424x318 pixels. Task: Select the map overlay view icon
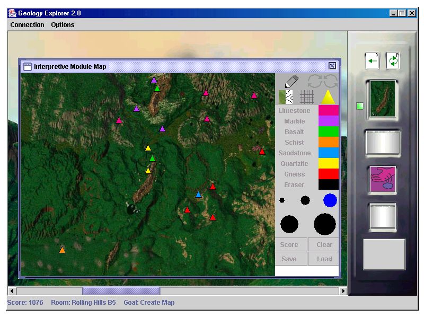[286, 97]
